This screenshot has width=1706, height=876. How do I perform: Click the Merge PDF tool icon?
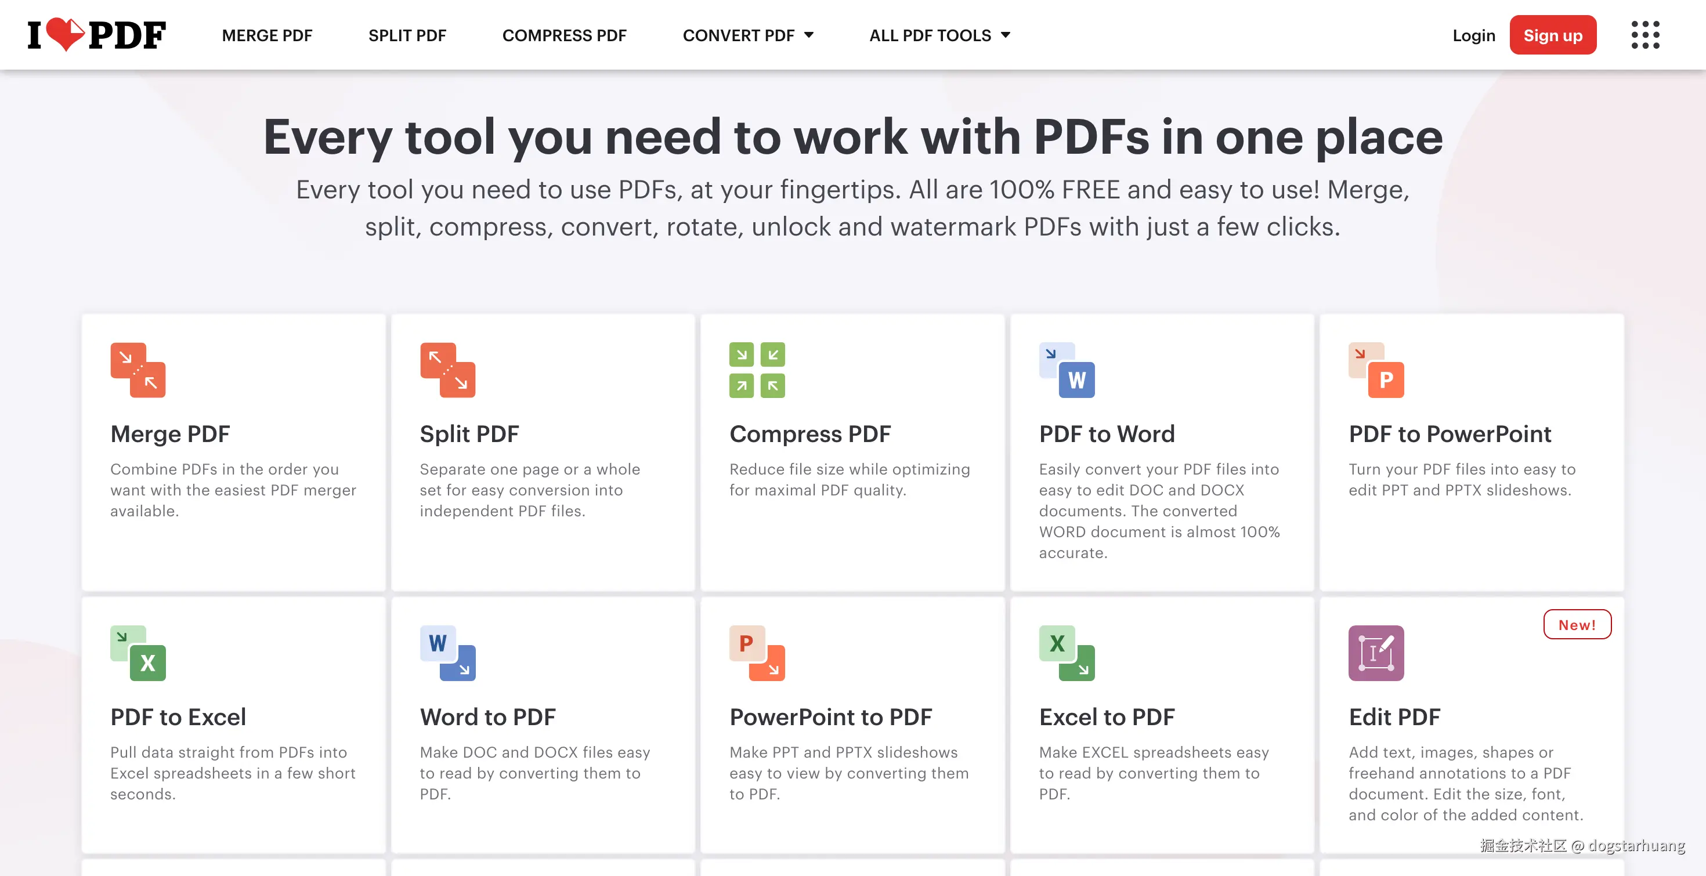(138, 370)
